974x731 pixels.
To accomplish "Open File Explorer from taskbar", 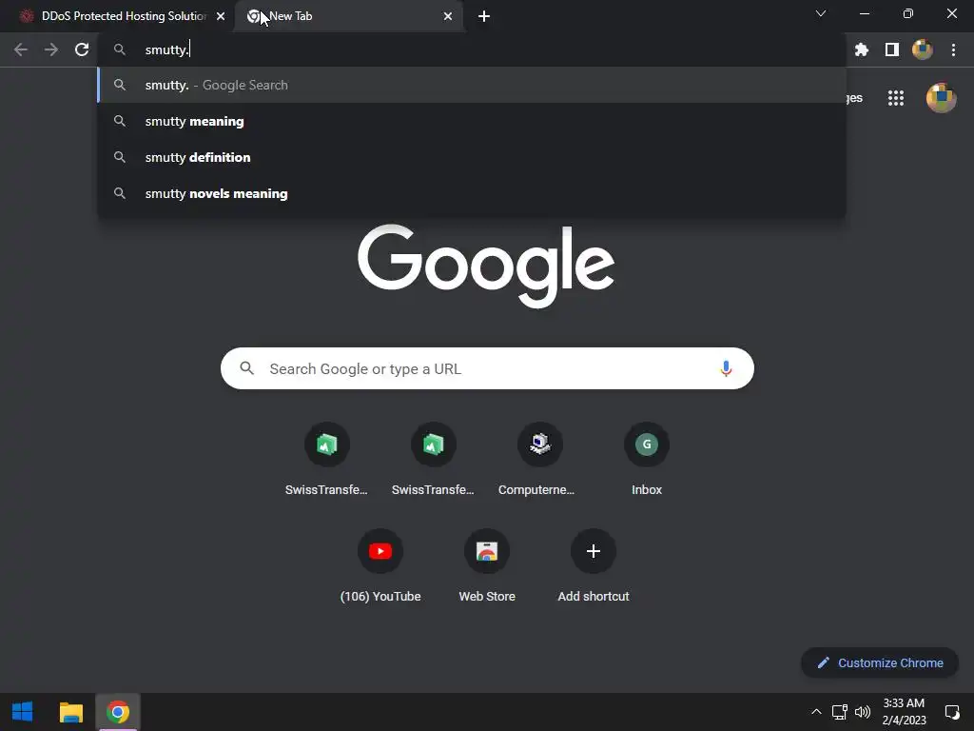I will 70,712.
